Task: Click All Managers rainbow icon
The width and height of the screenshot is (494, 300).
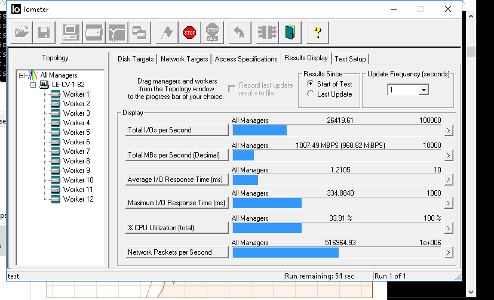Action: pos(33,75)
